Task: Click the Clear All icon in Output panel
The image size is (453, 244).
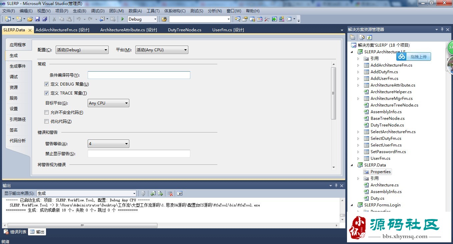Action: pyautogui.click(x=170, y=193)
